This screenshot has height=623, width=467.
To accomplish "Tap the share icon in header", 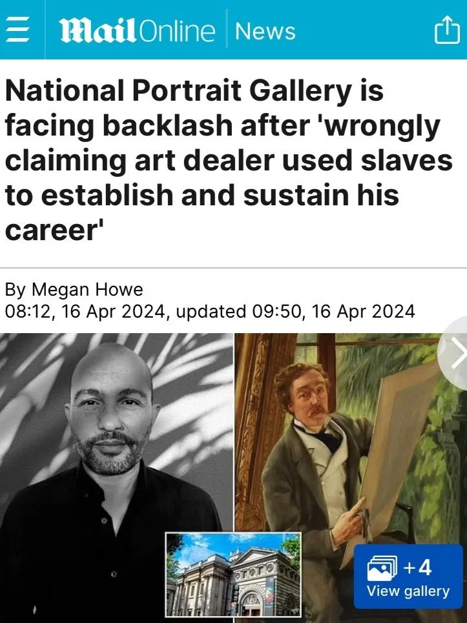I will point(448,30).
